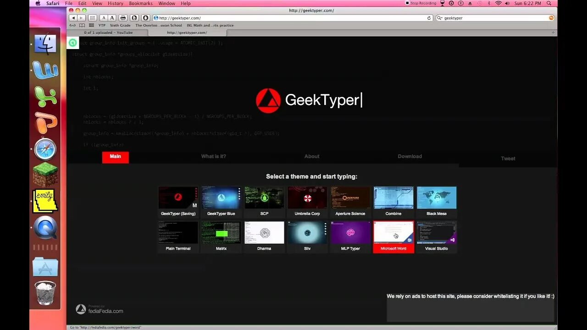The height and width of the screenshot is (330, 587).
Task: Choose the Visual Studio theme
Action: point(437,237)
